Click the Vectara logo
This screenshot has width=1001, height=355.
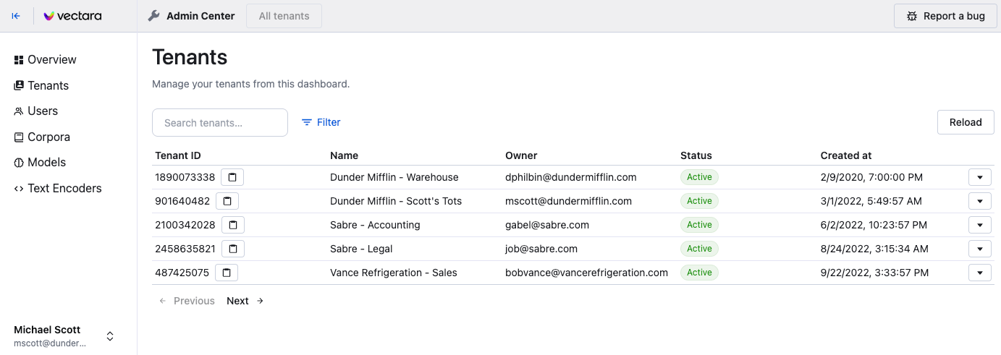click(x=72, y=16)
